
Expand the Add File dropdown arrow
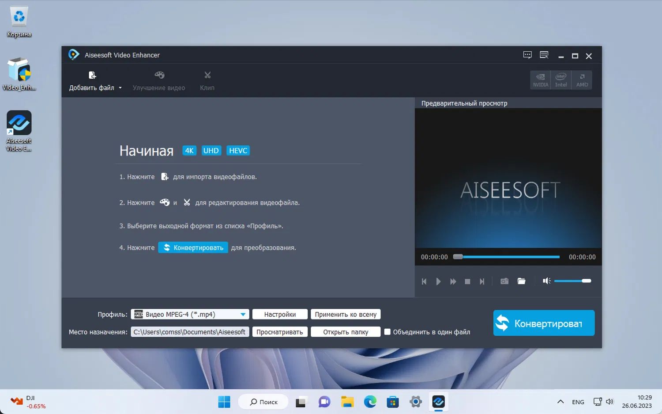(120, 88)
